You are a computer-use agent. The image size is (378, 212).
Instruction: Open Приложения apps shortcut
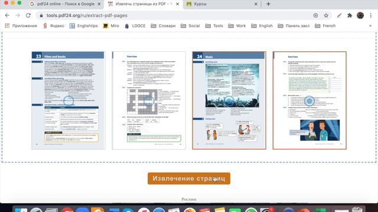point(21,26)
